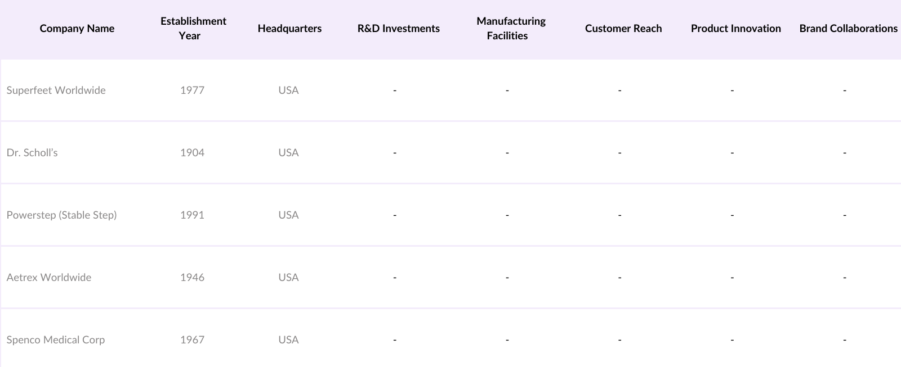This screenshot has height=367, width=901.
Task: Click the R&D Investments column header
Action: 398,29
